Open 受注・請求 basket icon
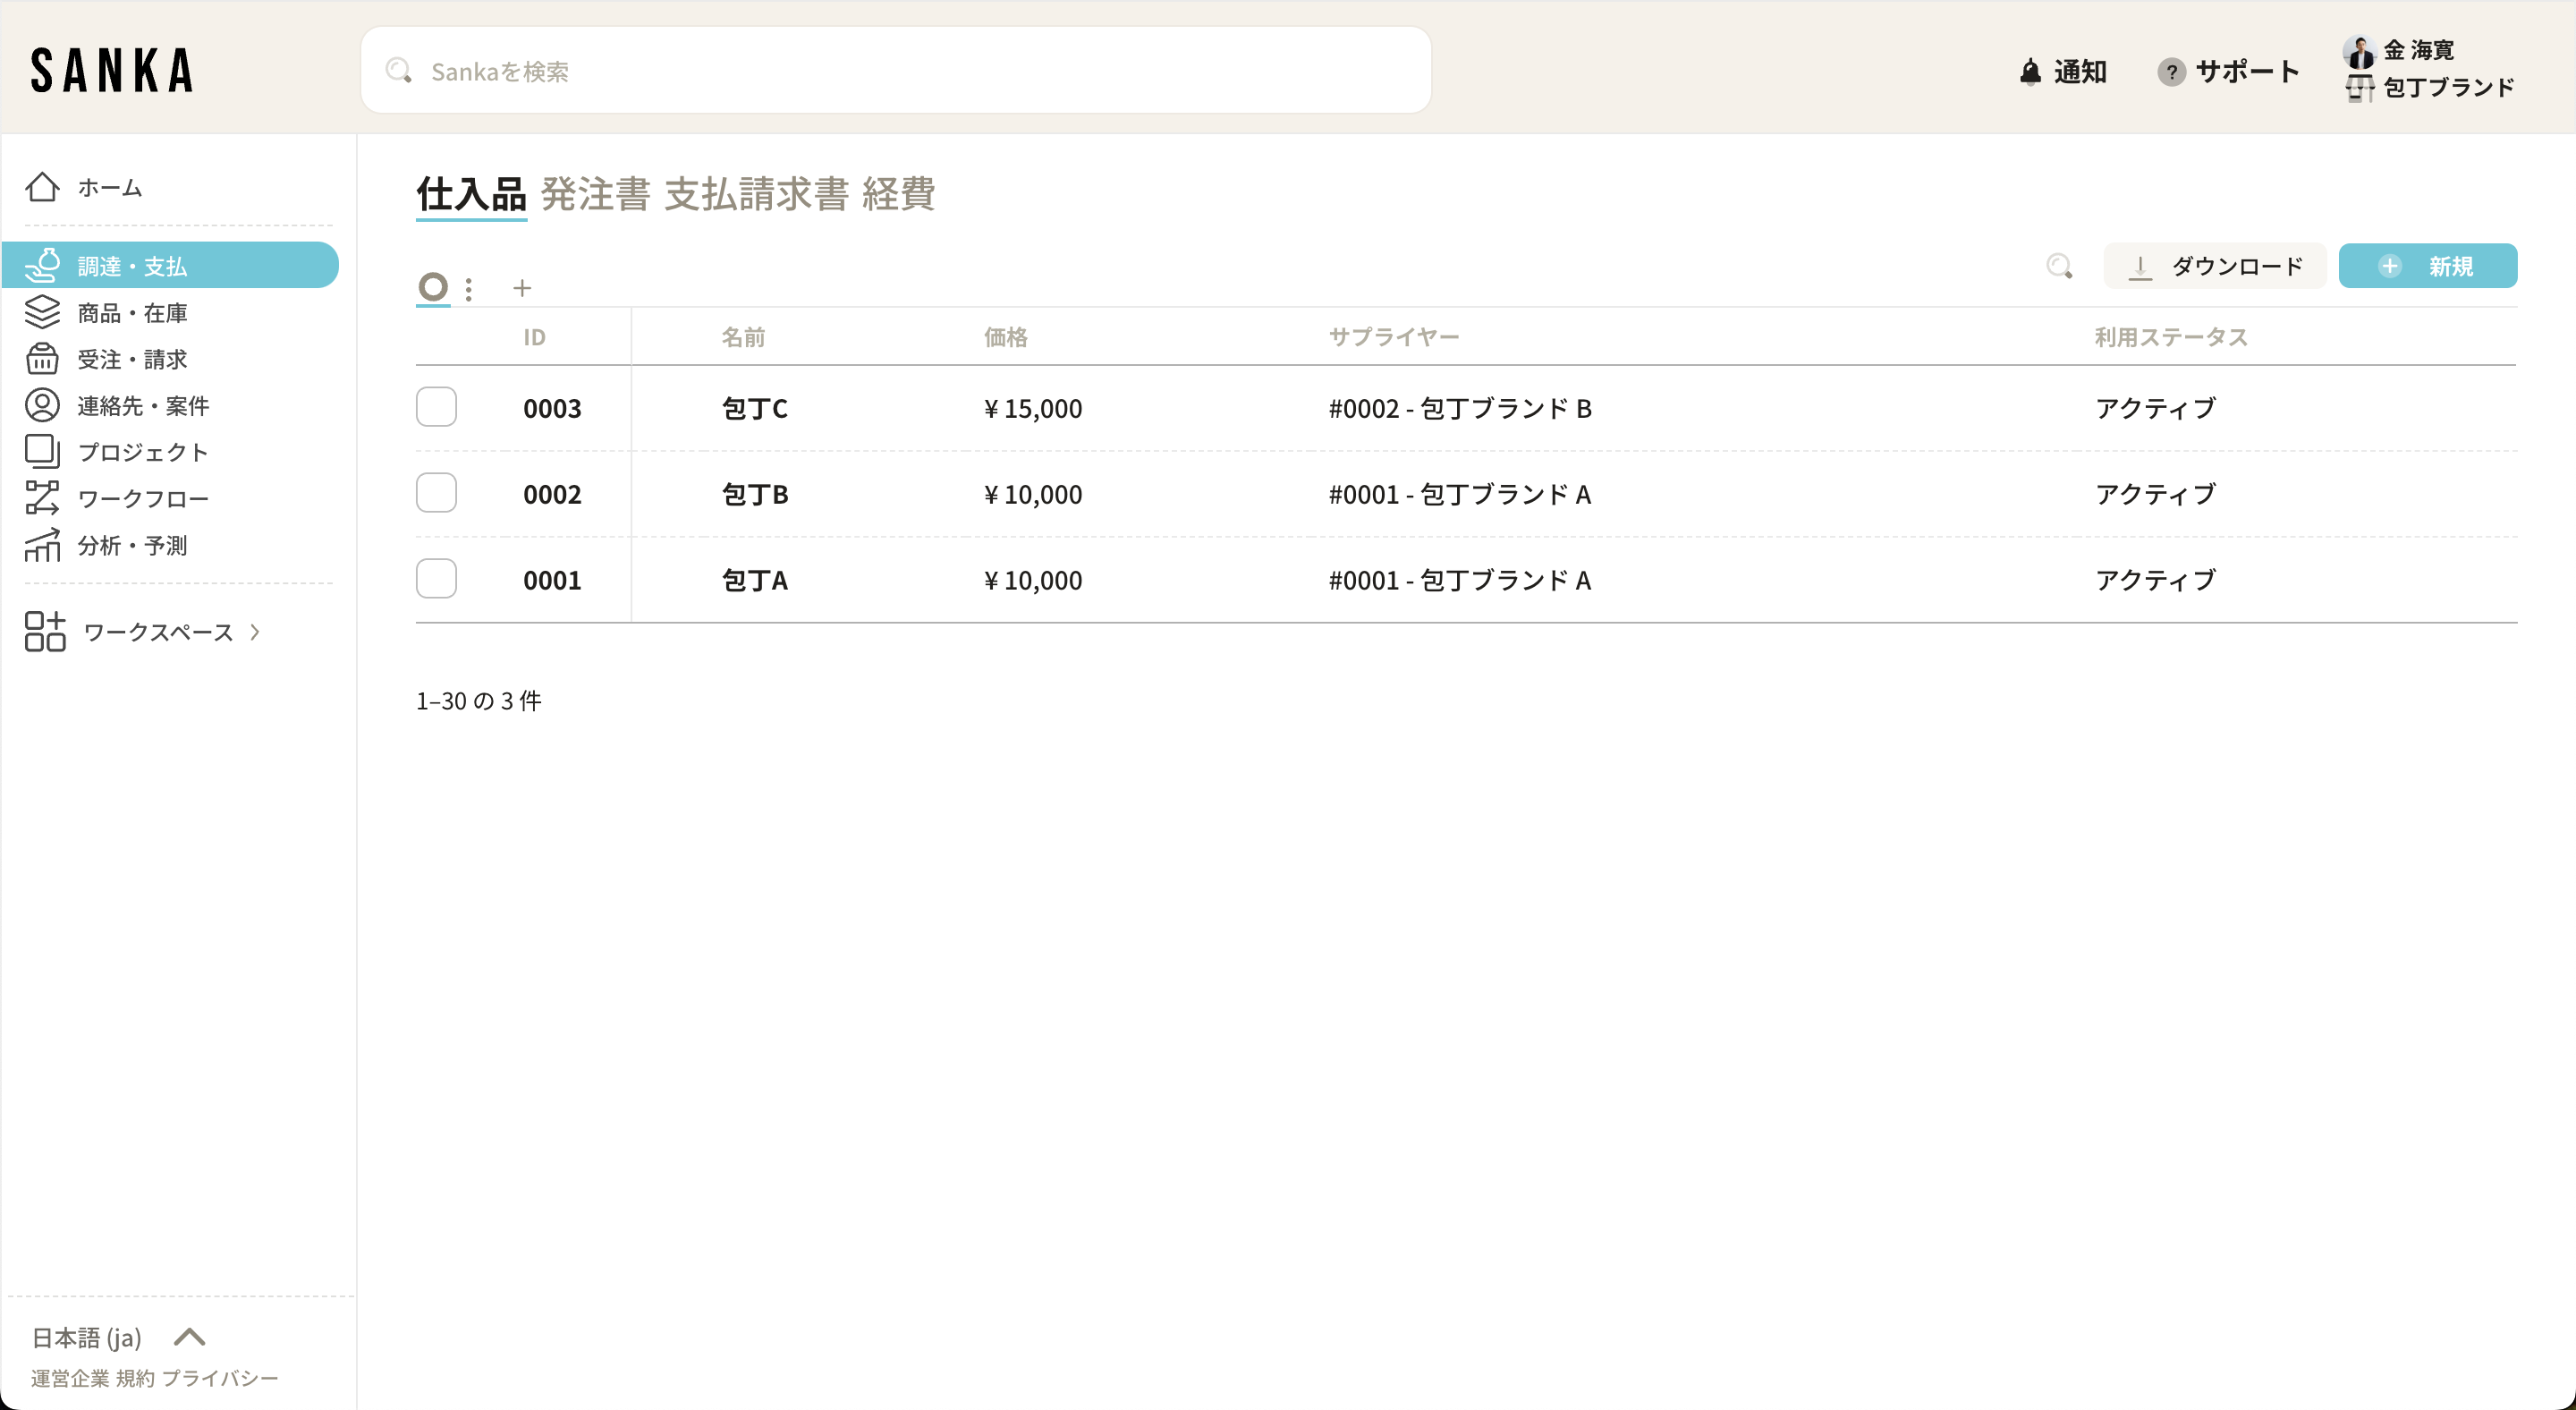Viewport: 2576px width, 1410px height. (x=42, y=359)
